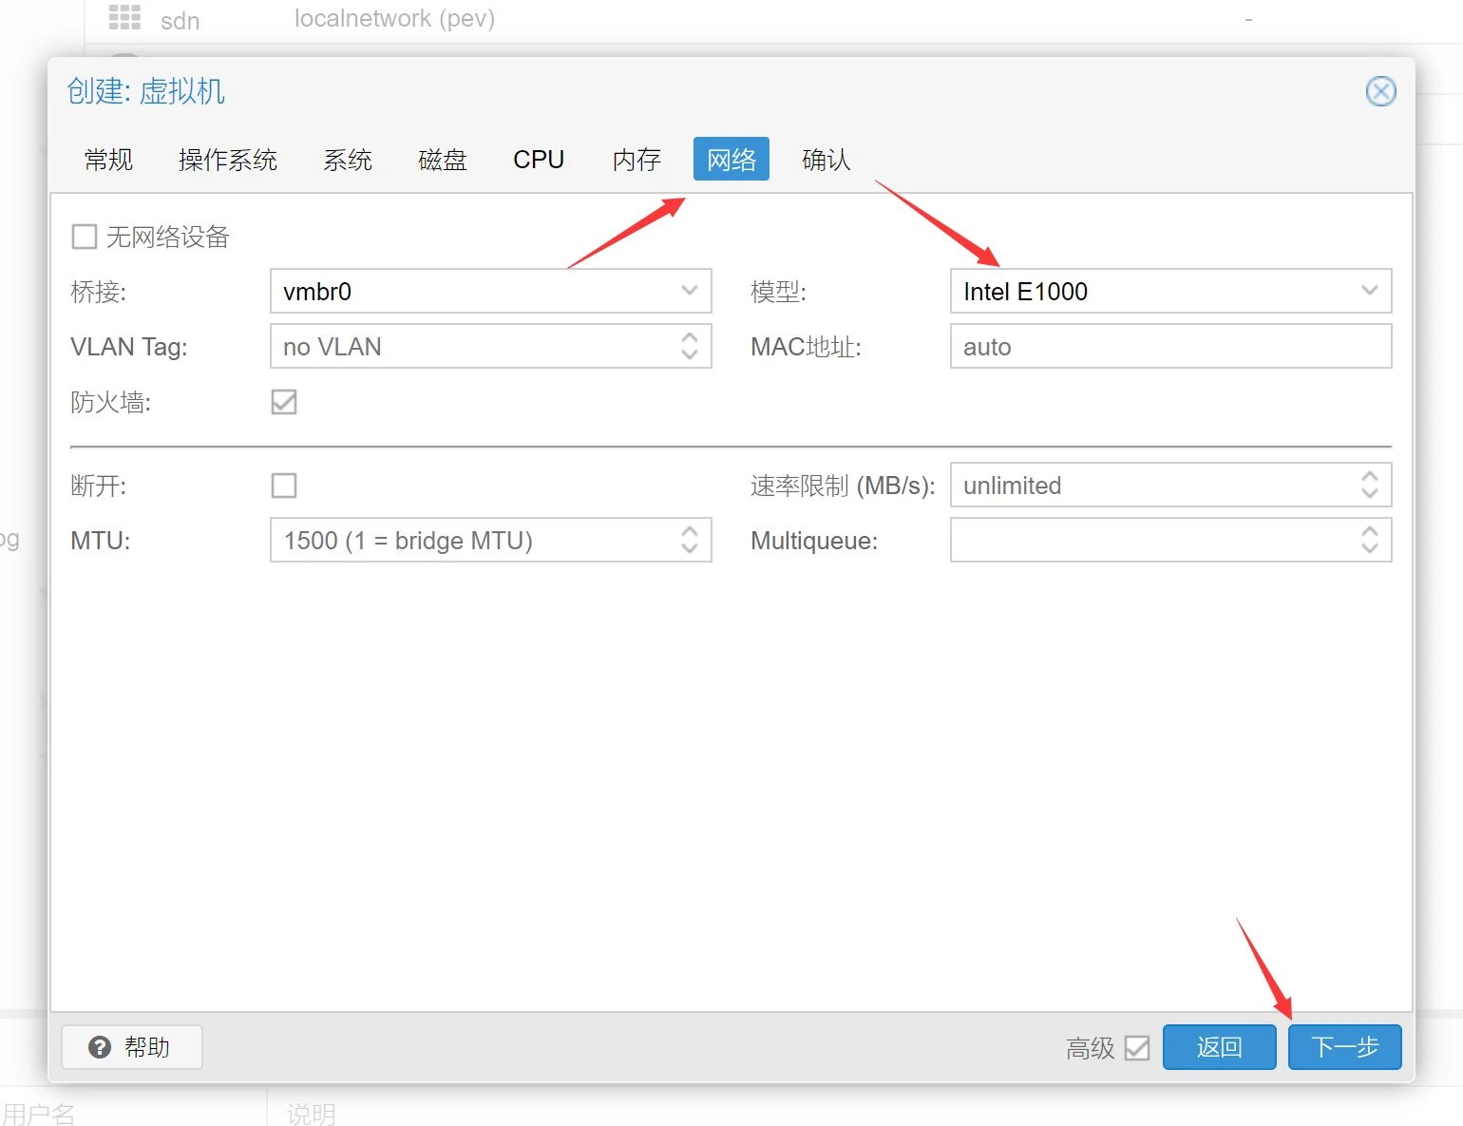
Task: Go to the CPU tab
Action: [539, 159]
